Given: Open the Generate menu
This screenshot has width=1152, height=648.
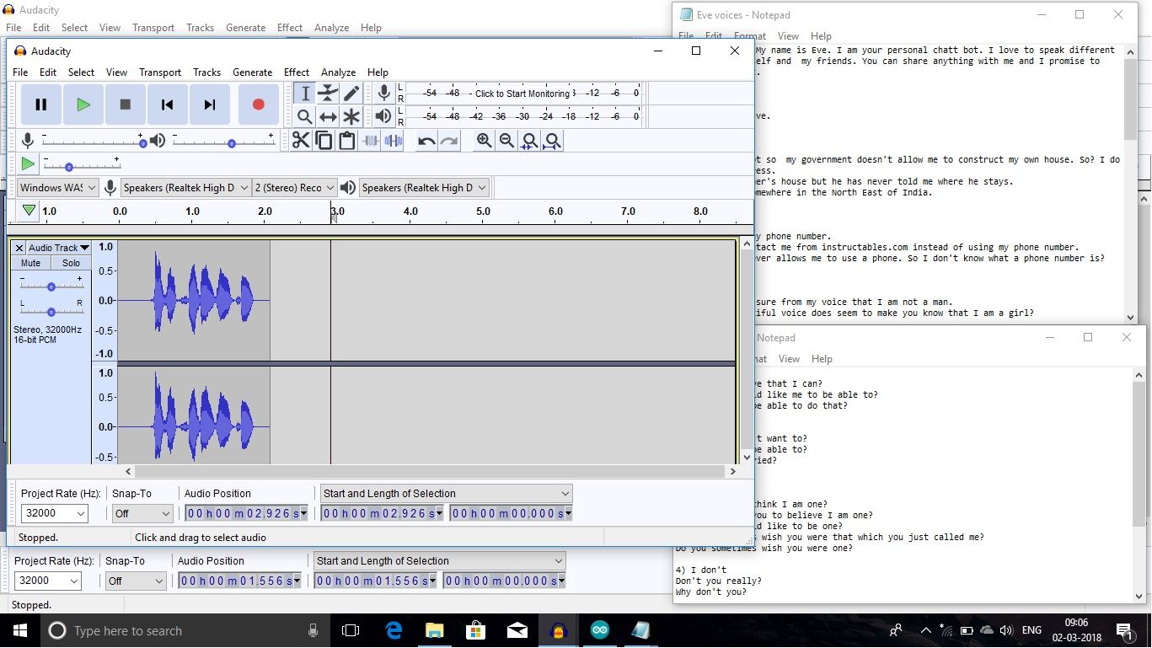Looking at the screenshot, I should [x=252, y=72].
